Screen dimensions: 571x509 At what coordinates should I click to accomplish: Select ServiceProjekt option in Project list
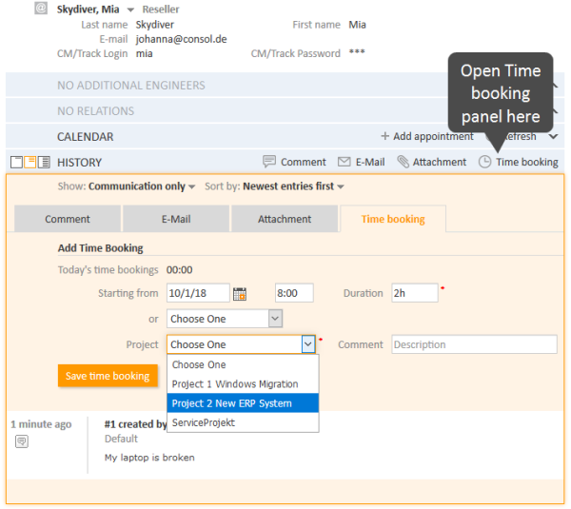[x=243, y=422]
